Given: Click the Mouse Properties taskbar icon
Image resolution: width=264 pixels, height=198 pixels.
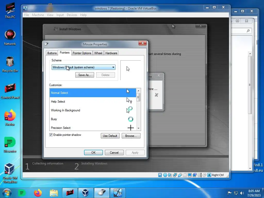Looking at the screenshot, I should 102,193.
